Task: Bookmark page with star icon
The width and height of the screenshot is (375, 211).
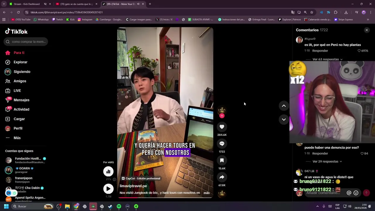Action: (x=311, y=12)
